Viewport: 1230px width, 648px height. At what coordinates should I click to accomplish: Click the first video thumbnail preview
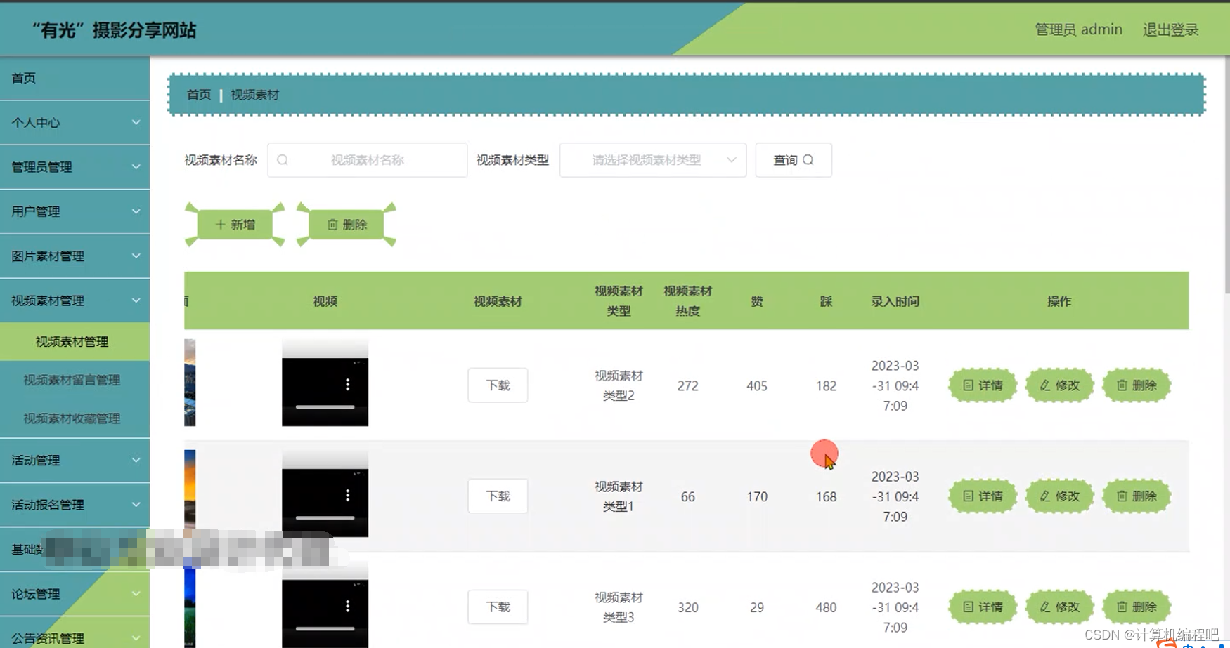pyautogui.click(x=188, y=383)
